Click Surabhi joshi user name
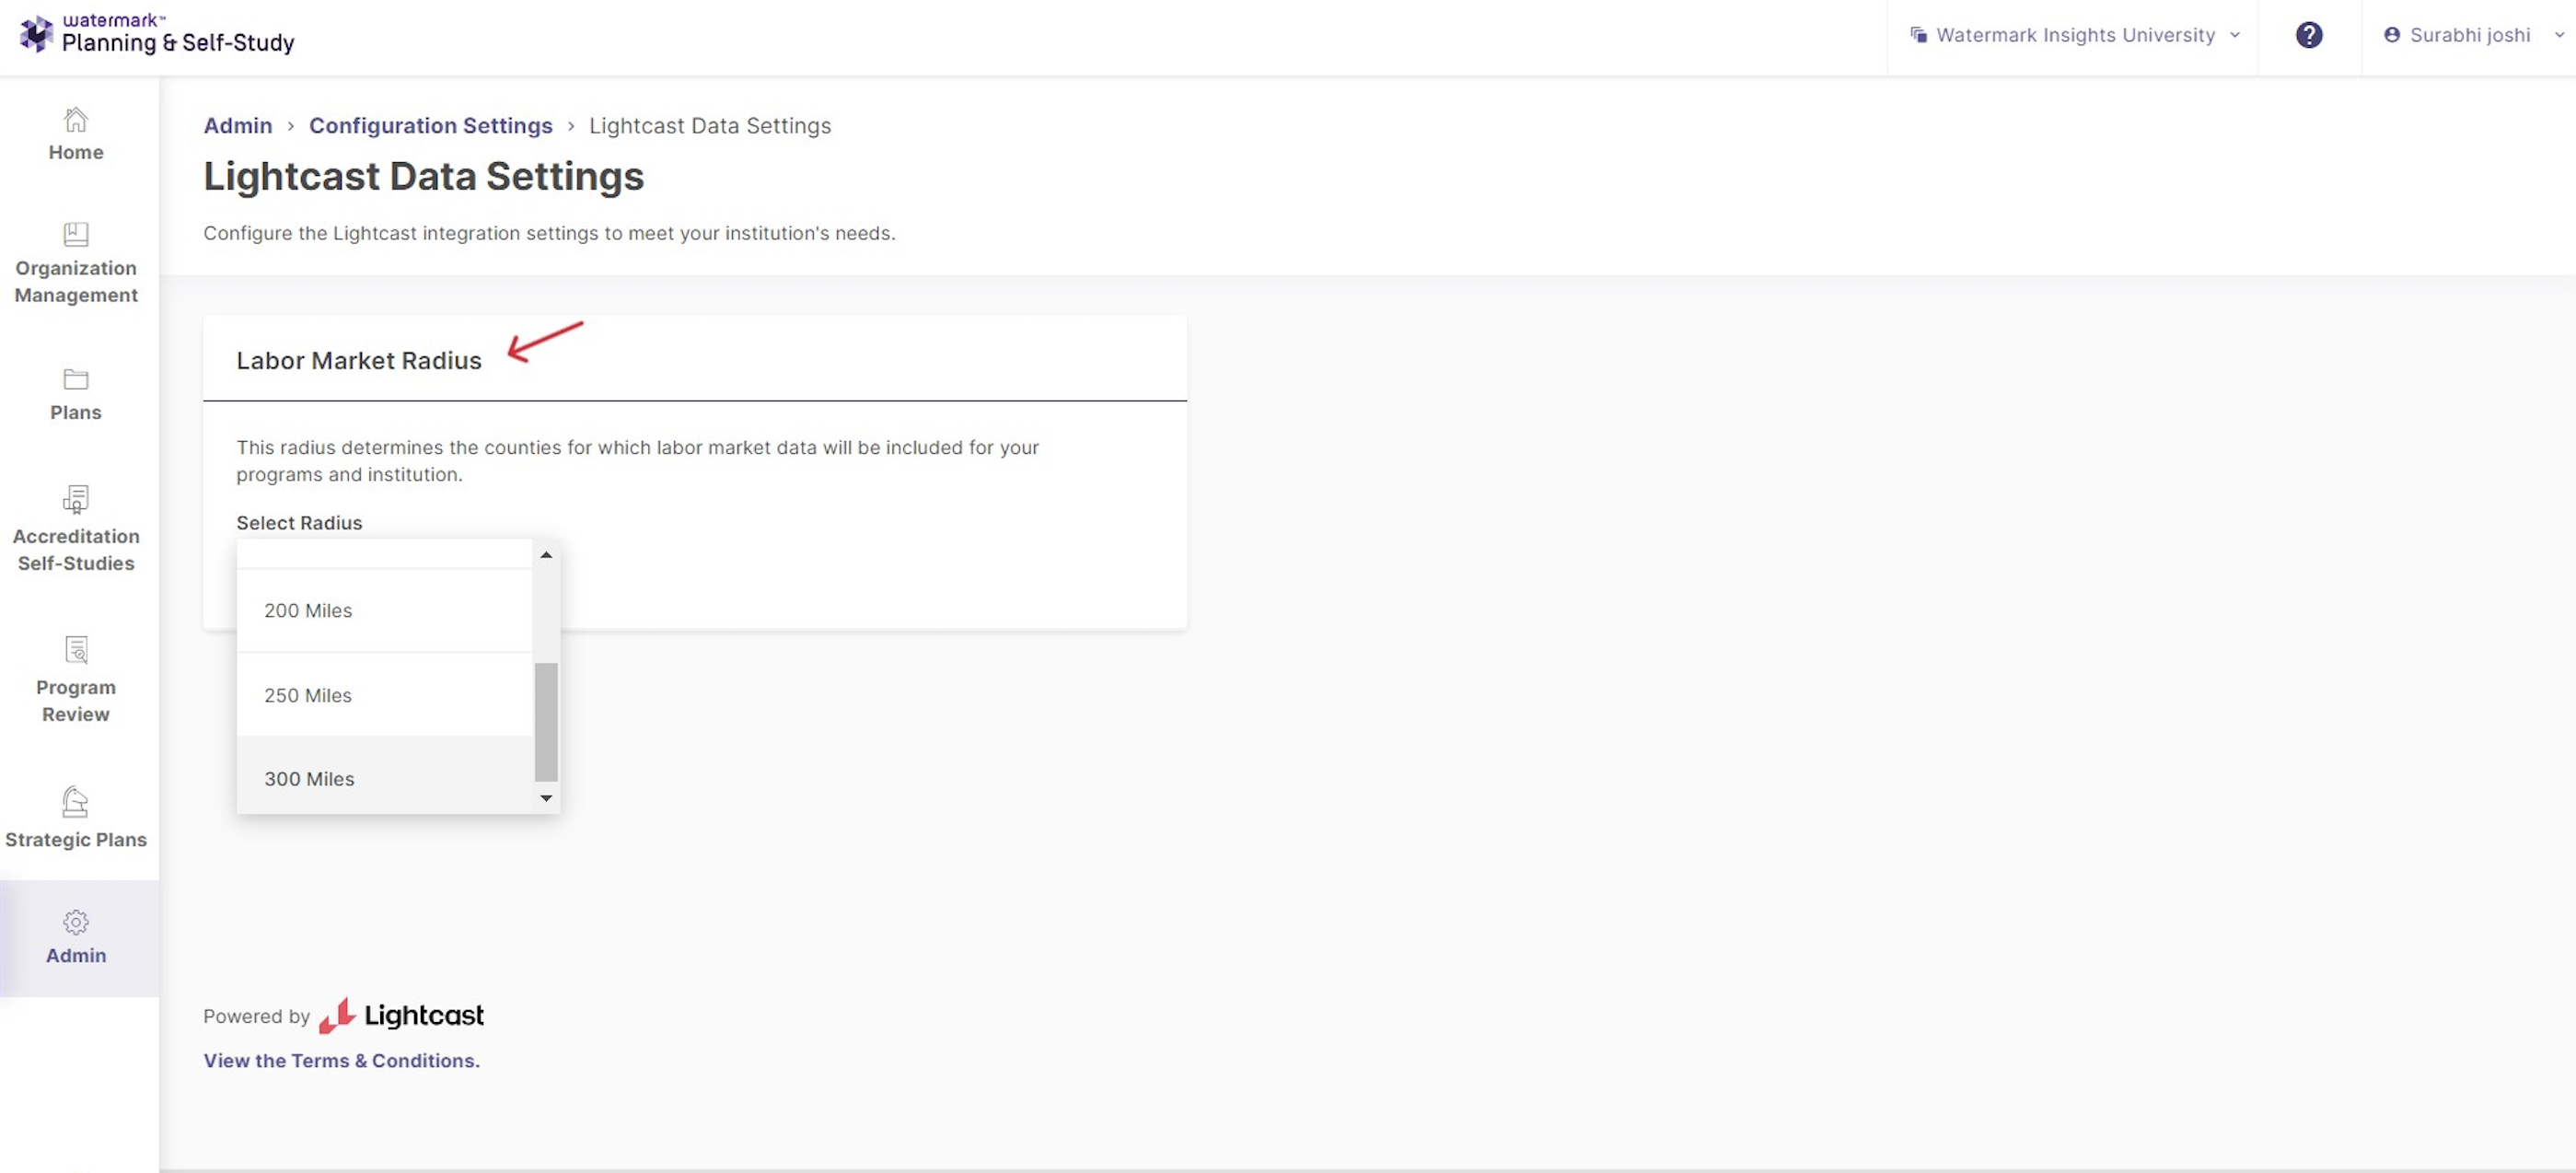2576x1173 pixels. pyautogui.click(x=2470, y=35)
